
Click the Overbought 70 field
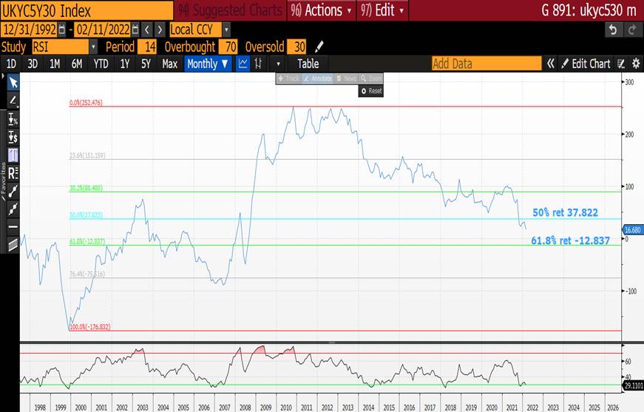[x=228, y=47]
